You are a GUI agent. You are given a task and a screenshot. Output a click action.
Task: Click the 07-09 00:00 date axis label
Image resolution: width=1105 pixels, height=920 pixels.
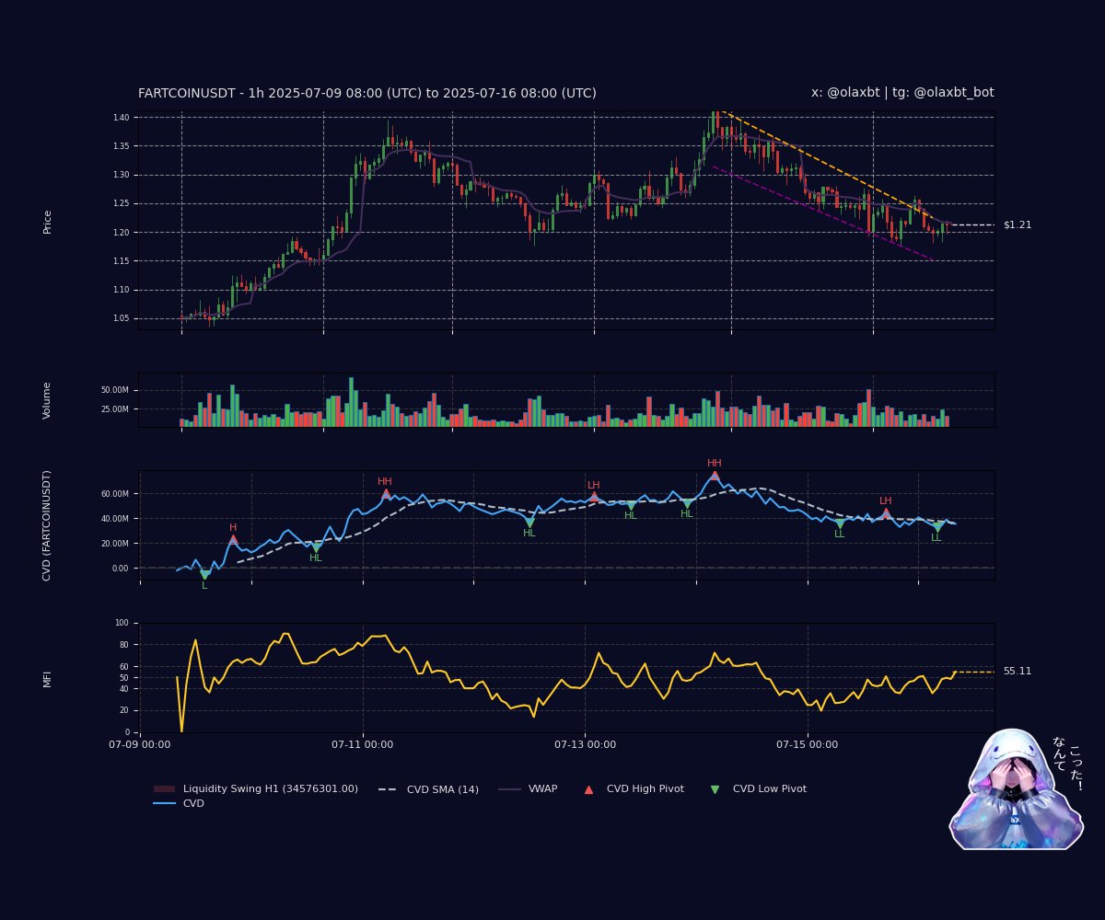[x=140, y=744]
